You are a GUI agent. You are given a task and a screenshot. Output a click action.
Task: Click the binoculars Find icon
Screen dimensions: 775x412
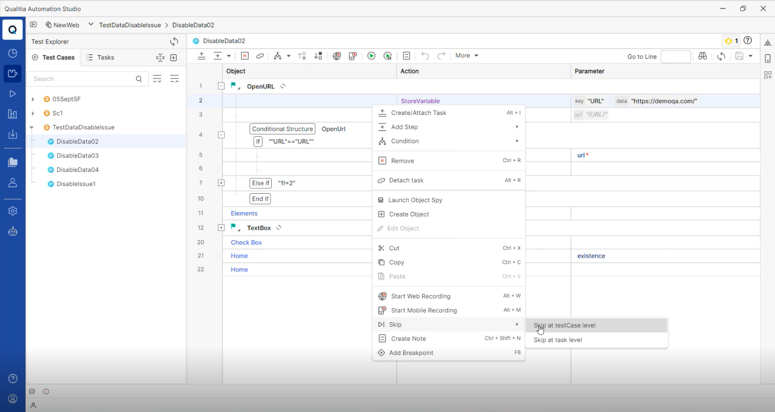pyautogui.click(x=702, y=56)
